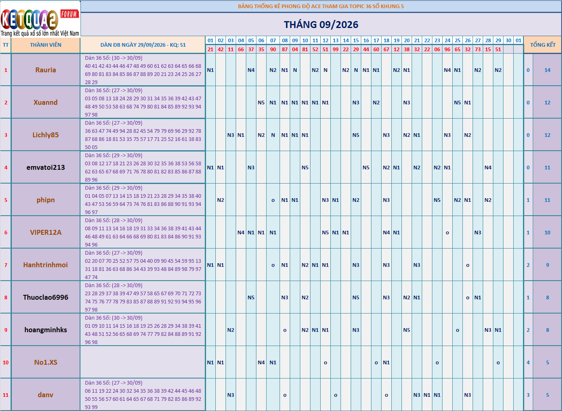Viewport: 562px width, 411px height.
Task: Click Thuoclao6996's total '8' in TỔNG KẾT
Action: (547, 297)
